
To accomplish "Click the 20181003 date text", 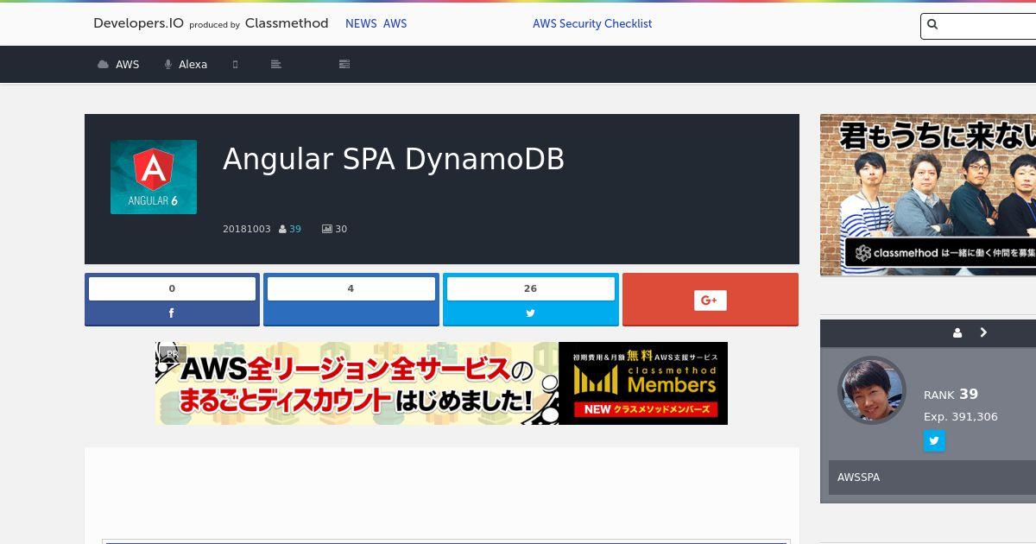I will (247, 229).
